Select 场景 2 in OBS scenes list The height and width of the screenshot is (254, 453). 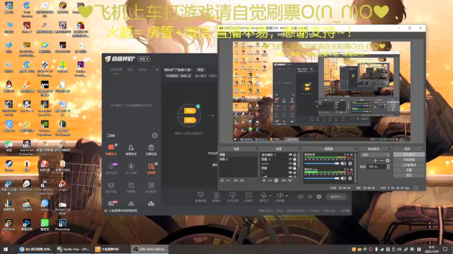238,159
